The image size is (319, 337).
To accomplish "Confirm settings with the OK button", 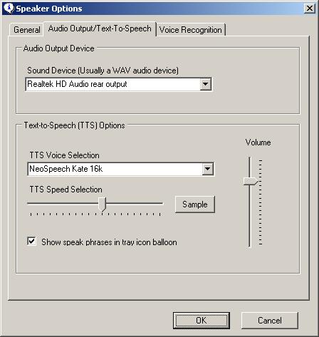I will click(202, 321).
